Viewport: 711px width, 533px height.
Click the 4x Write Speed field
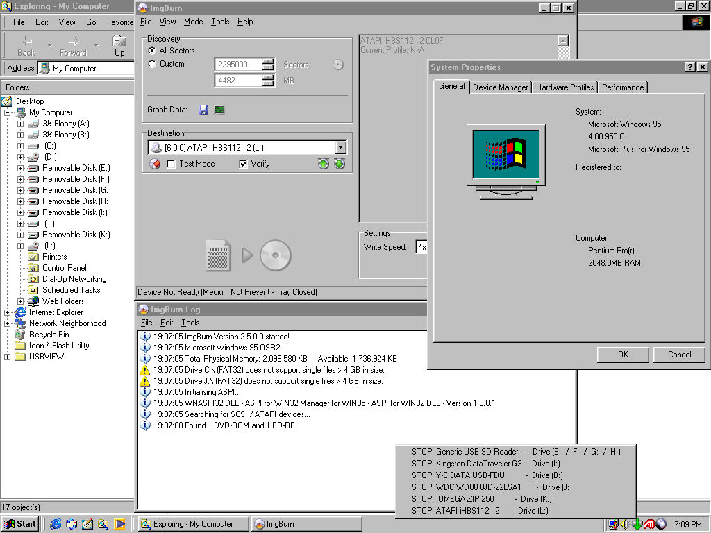421,247
